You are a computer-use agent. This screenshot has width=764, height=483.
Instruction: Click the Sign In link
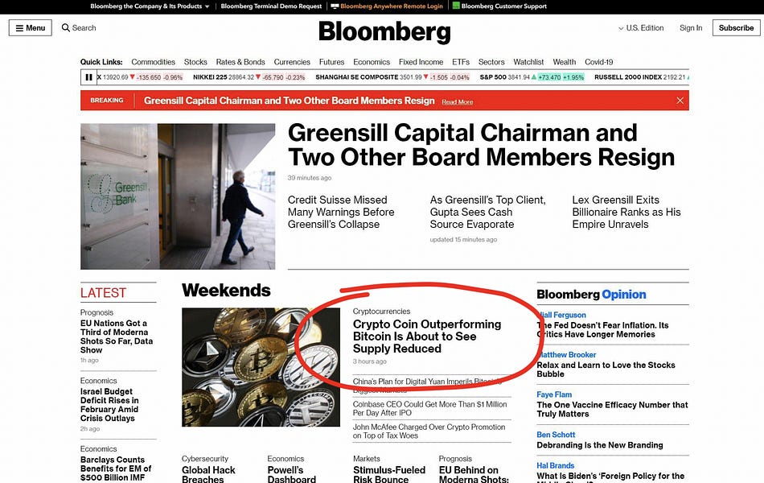[691, 28]
